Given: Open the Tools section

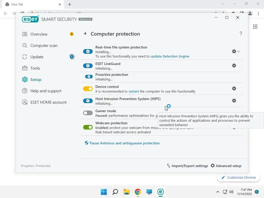Looking at the screenshot, I should click(x=35, y=68).
